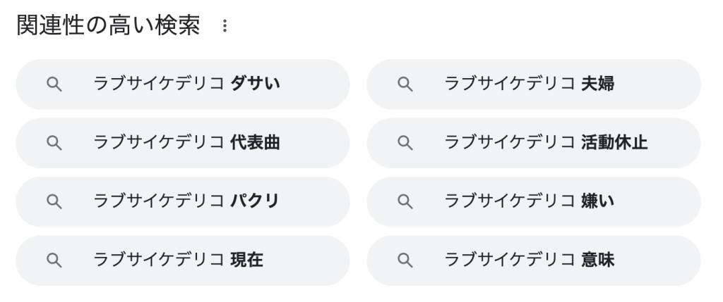723x302 pixels.
Task: Click the search icon beside 夫婦 suggestion
Action: click(x=405, y=84)
